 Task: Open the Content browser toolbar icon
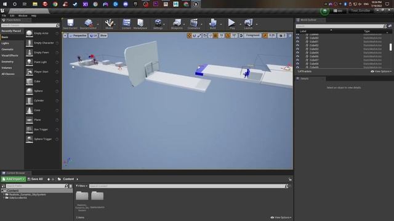126,24
